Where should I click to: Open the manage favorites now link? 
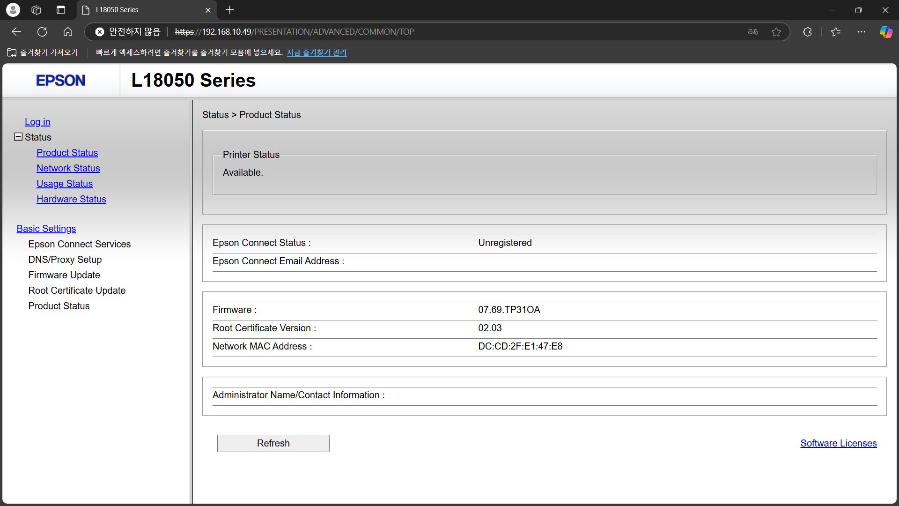coord(317,52)
